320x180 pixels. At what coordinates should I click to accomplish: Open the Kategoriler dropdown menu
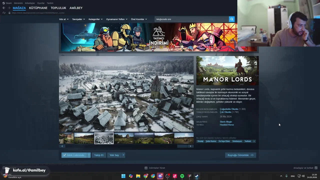pos(95,19)
